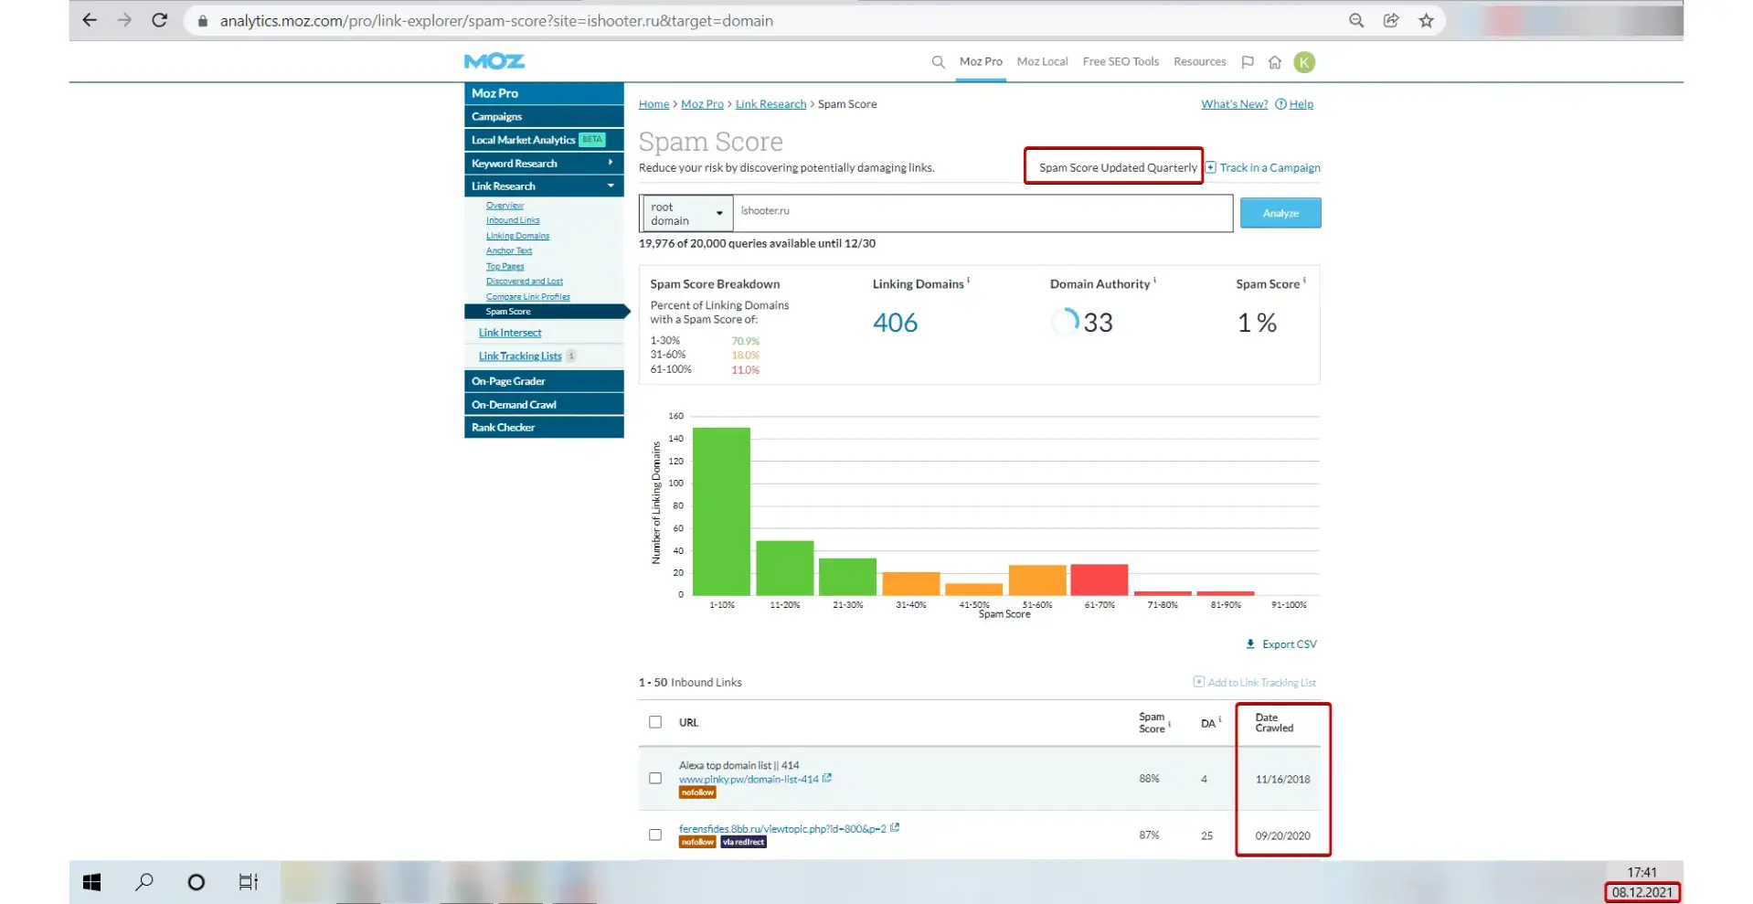Screen dimensions: 1753x904
Task: Click Export CSV download icon
Action: click(x=1250, y=644)
